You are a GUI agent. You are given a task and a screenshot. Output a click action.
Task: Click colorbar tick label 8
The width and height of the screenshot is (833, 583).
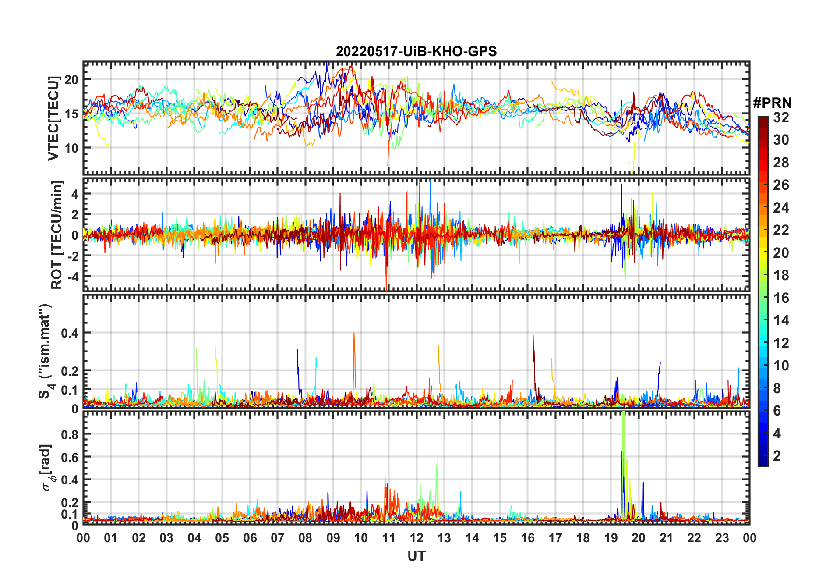click(777, 388)
